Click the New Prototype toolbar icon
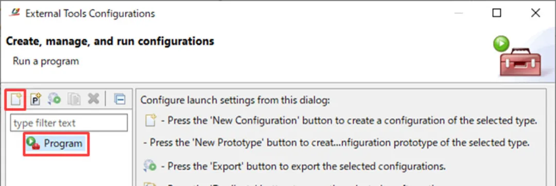The image size is (556, 186). [x=36, y=100]
